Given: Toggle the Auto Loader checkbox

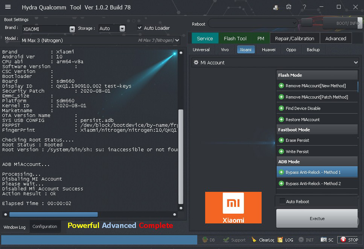Looking at the screenshot, I should 140,28.
